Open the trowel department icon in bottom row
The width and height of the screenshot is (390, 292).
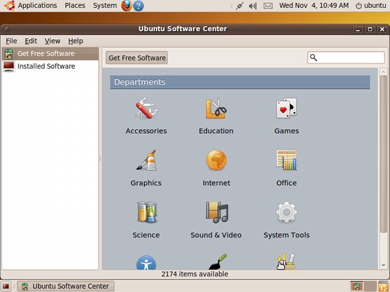point(218,262)
